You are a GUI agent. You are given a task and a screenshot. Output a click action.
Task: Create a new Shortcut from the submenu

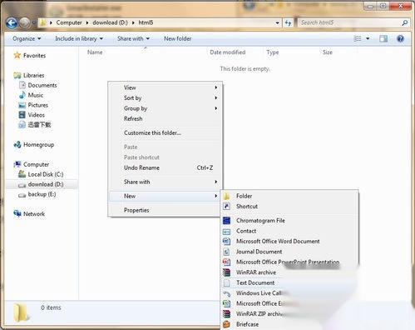click(x=289, y=207)
